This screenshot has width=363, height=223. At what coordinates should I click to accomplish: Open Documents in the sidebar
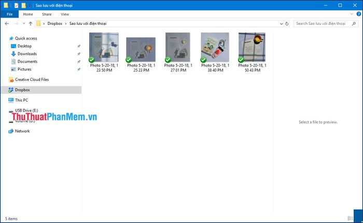[27, 61]
